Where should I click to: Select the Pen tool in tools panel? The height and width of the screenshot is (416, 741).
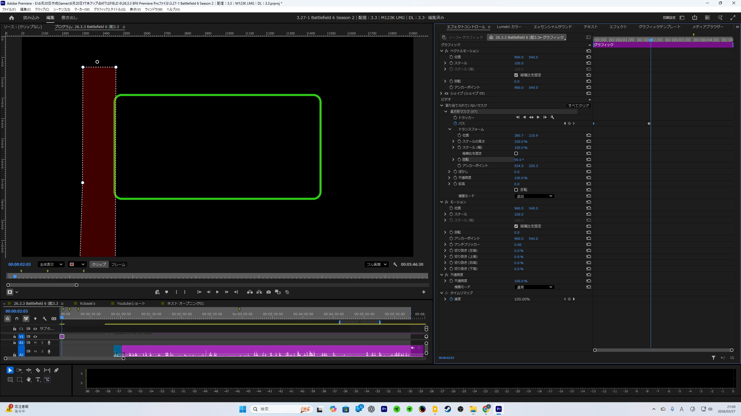pos(56,370)
